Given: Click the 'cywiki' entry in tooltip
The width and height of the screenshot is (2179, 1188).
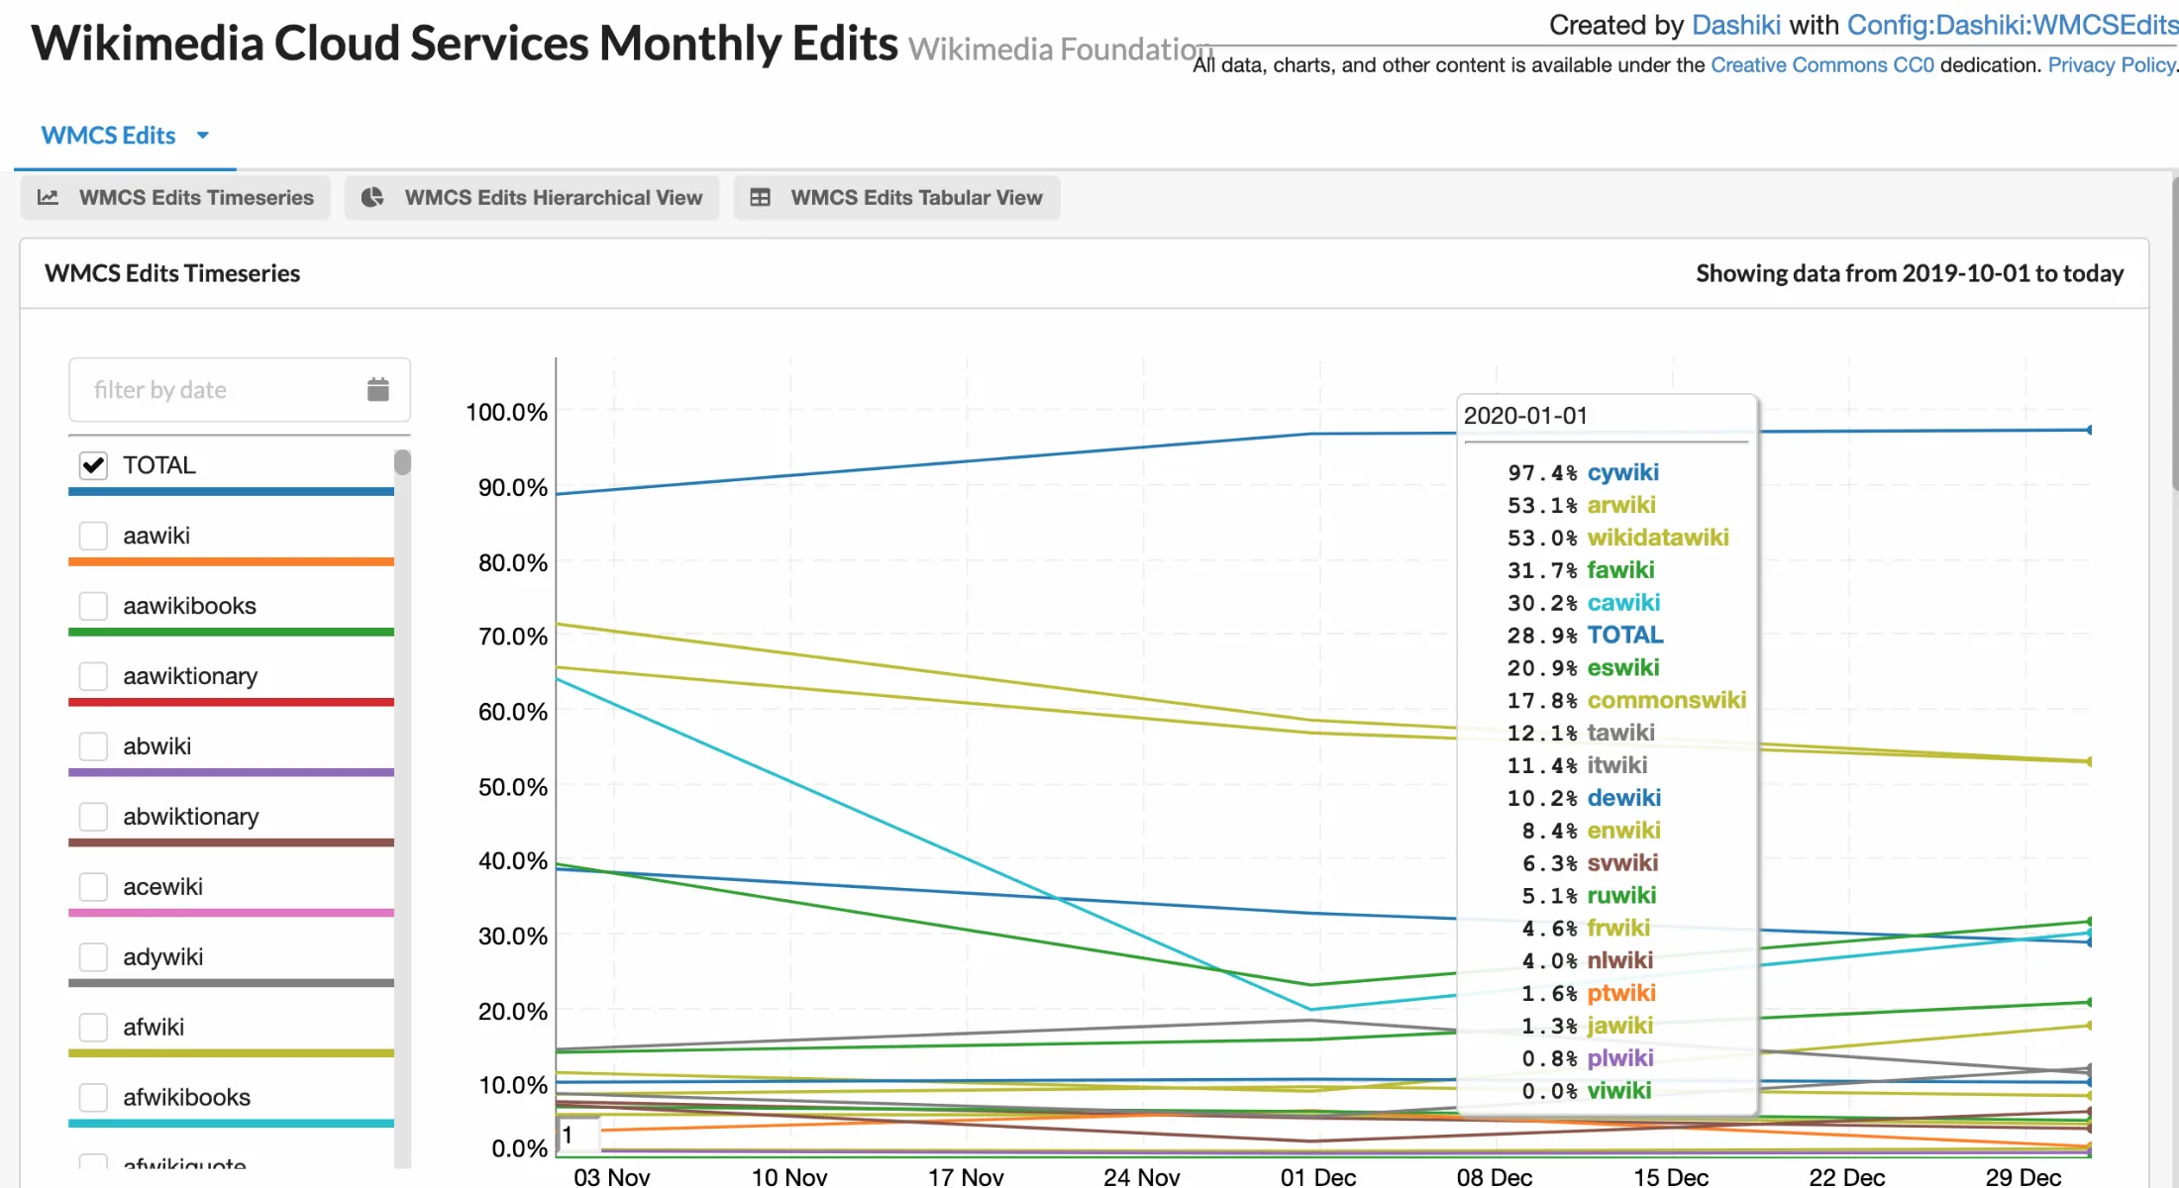Looking at the screenshot, I should pyautogui.click(x=1623, y=473).
